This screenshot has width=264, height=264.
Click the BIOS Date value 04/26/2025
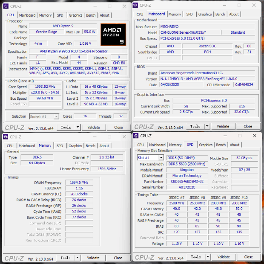pyautogui.click(x=182, y=84)
